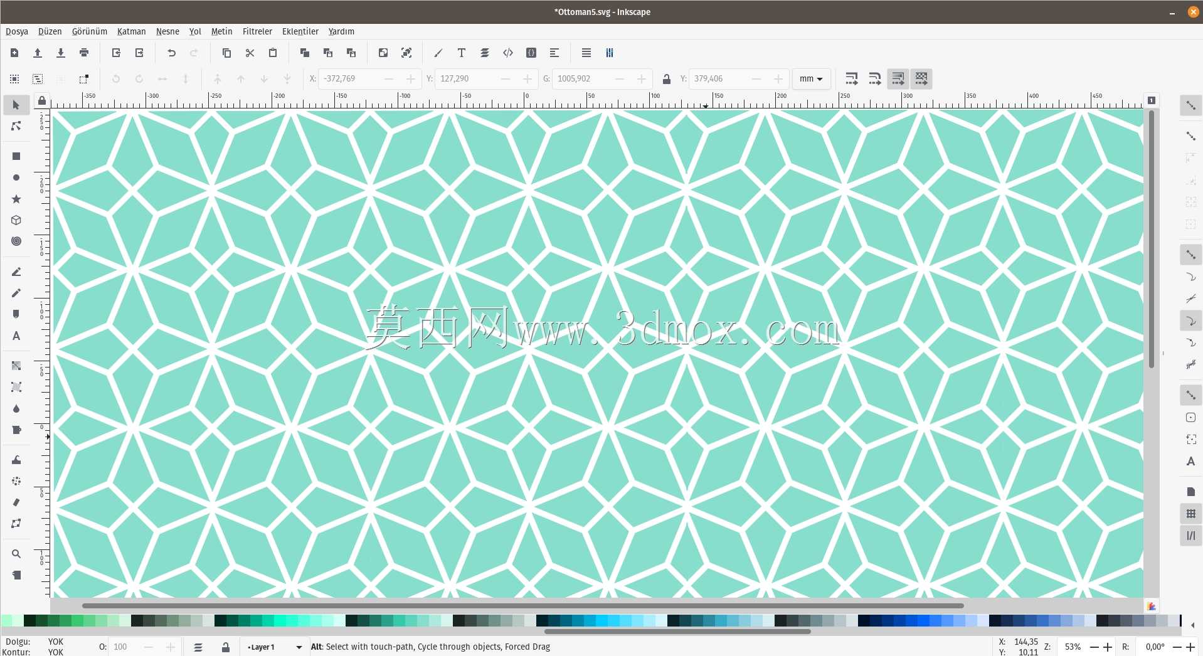Select the Gradient tool
The width and height of the screenshot is (1203, 656).
(x=16, y=366)
